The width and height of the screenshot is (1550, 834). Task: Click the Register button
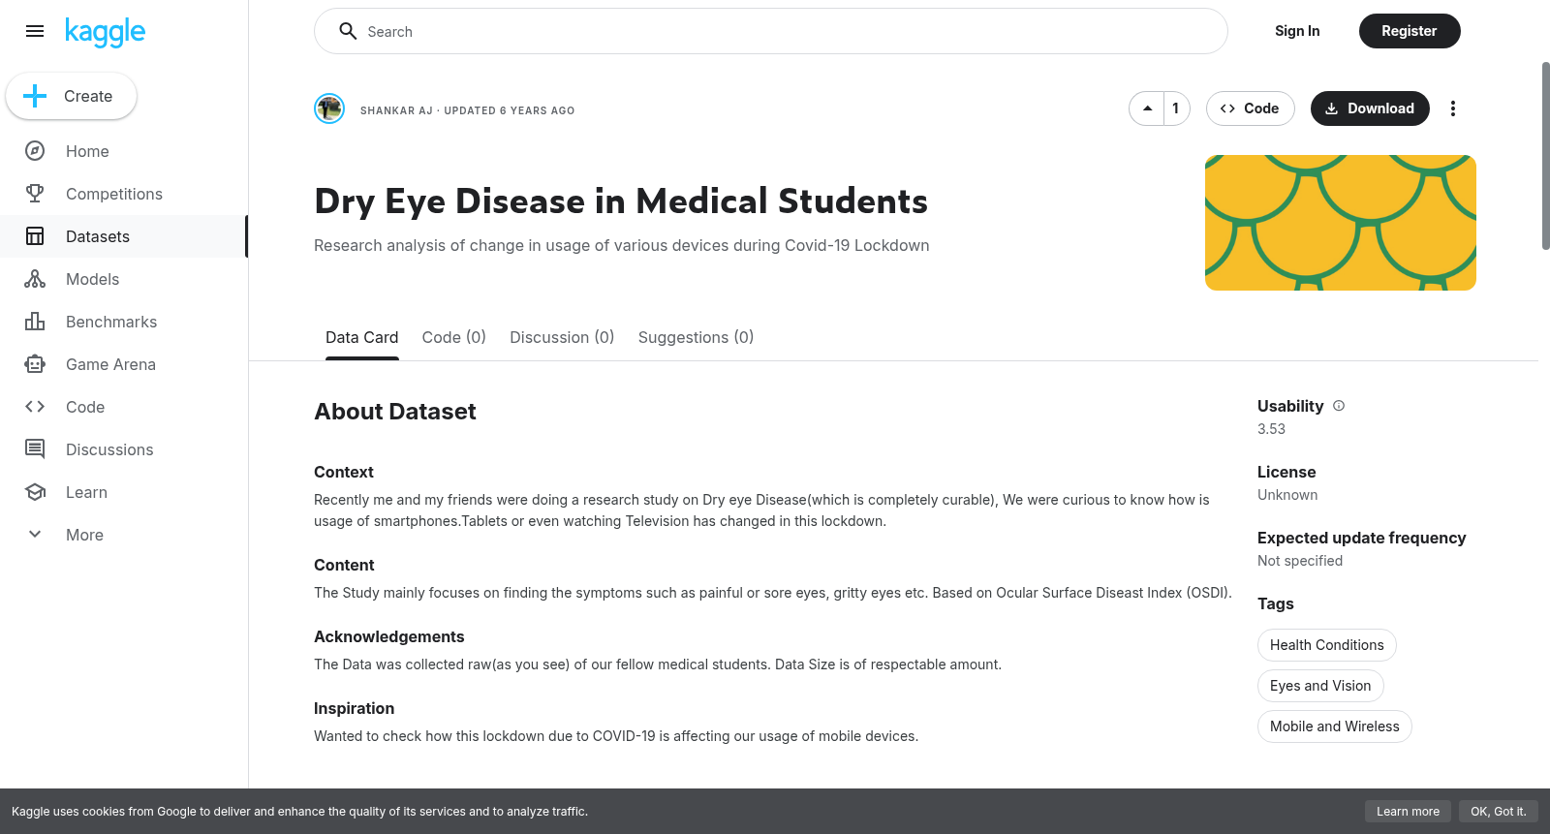pos(1410,31)
